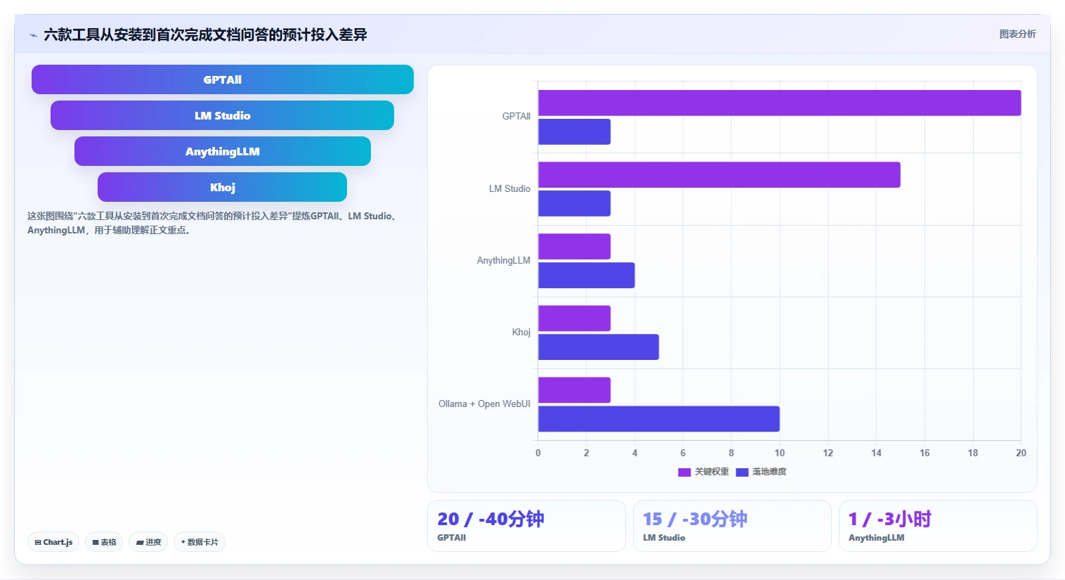This screenshot has height=580, width=1065.
Task: Click the 数据卡片 tag
Action: click(200, 542)
